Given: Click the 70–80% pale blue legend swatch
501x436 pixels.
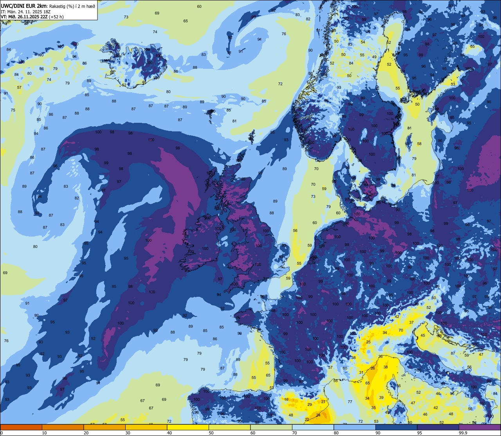Looking at the screenshot, I should 313,427.
